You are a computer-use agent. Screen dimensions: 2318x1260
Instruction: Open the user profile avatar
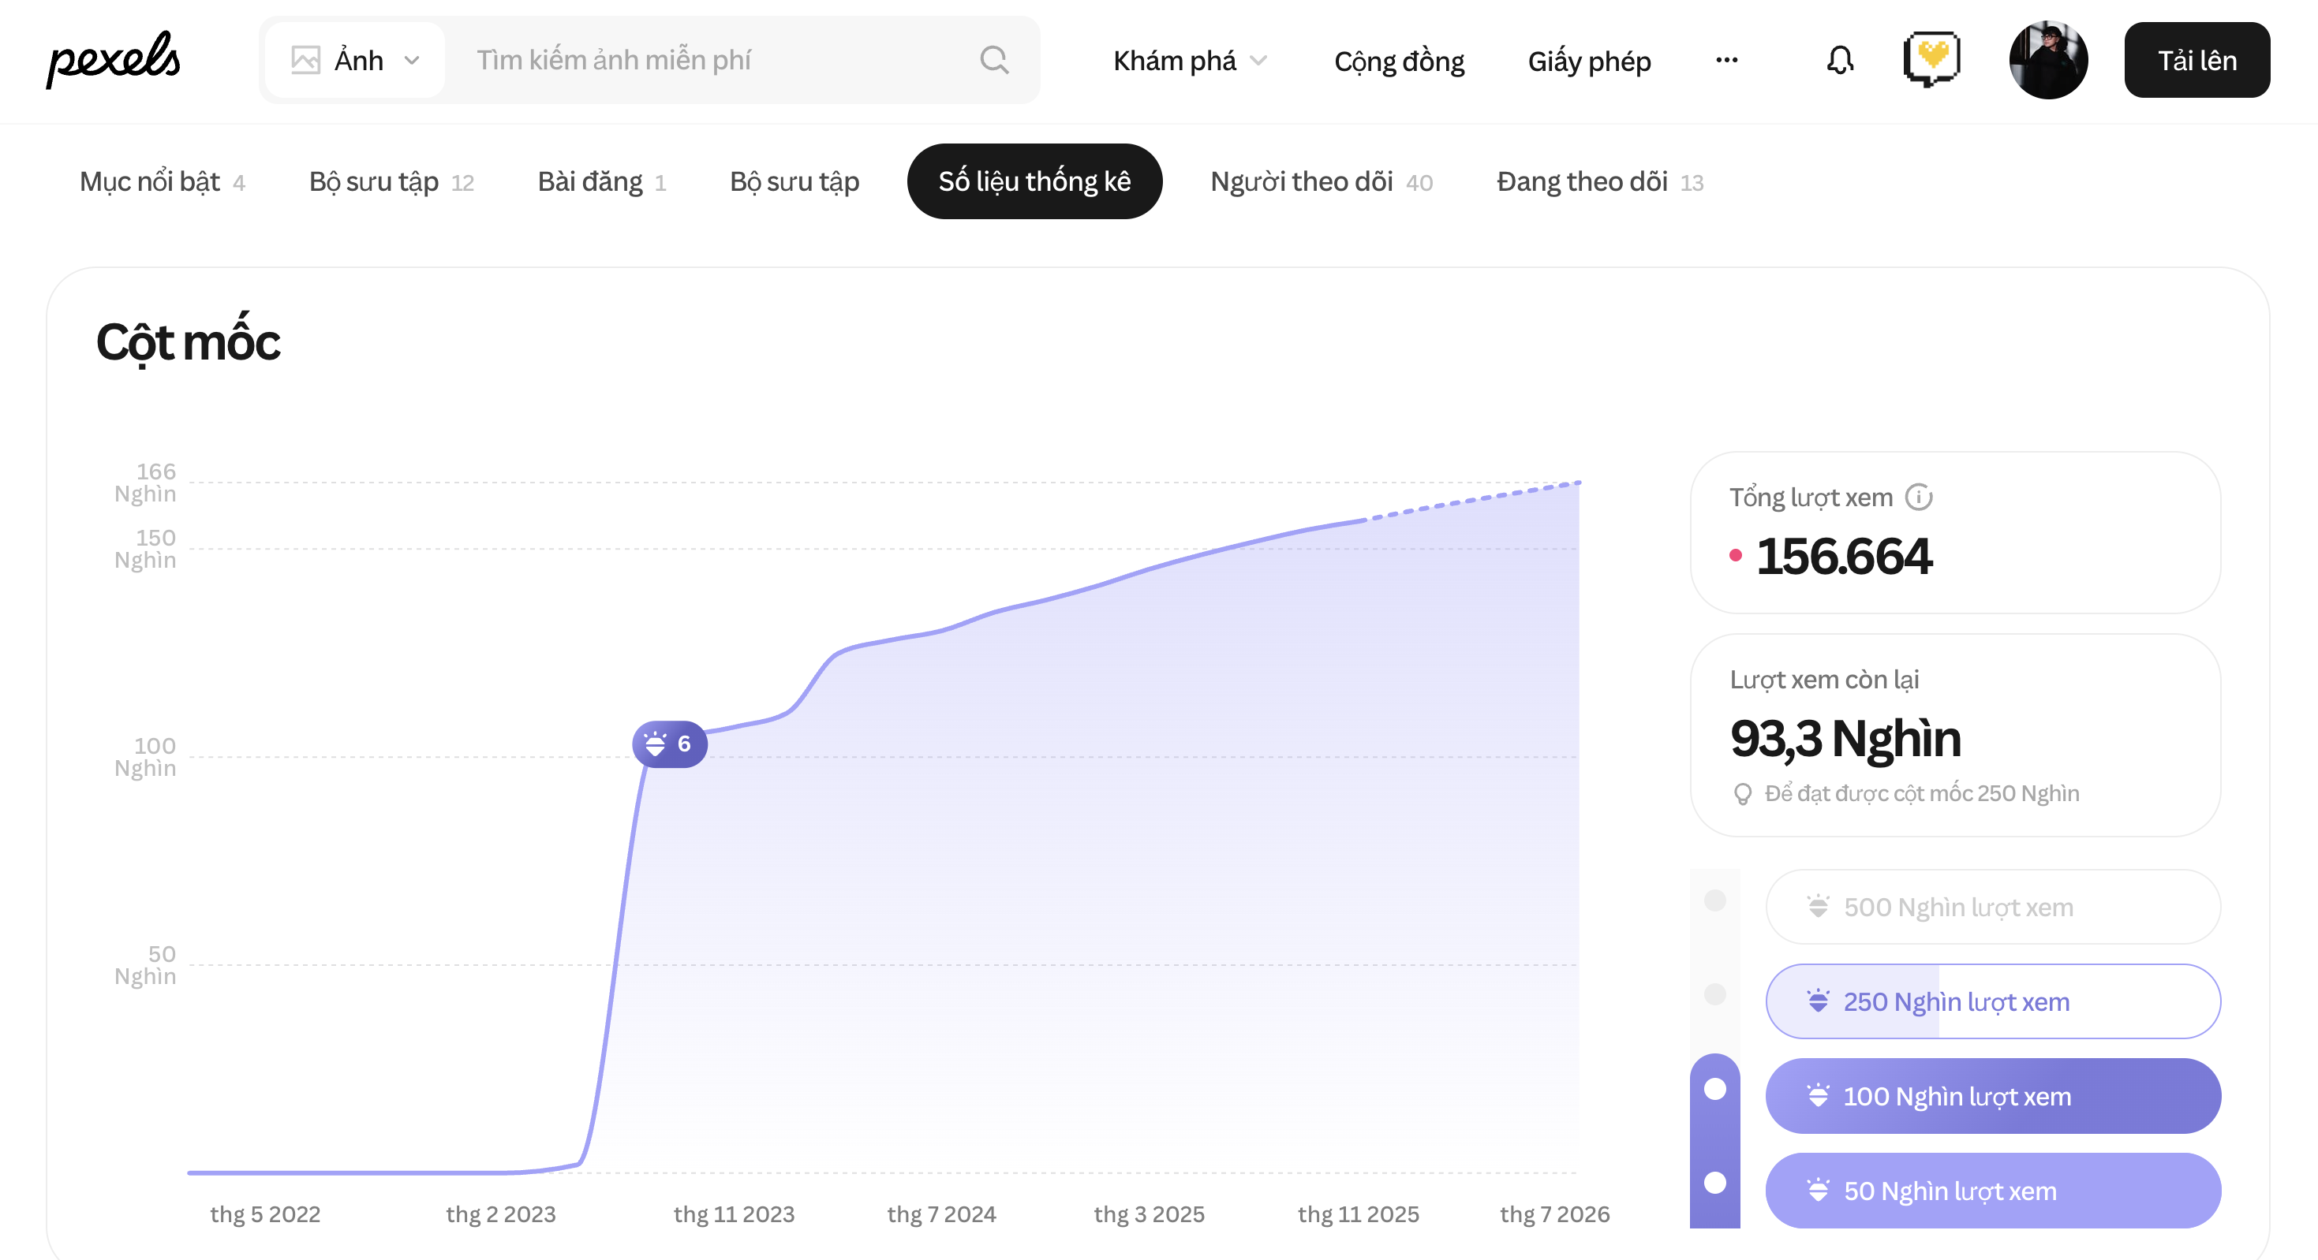2047,60
